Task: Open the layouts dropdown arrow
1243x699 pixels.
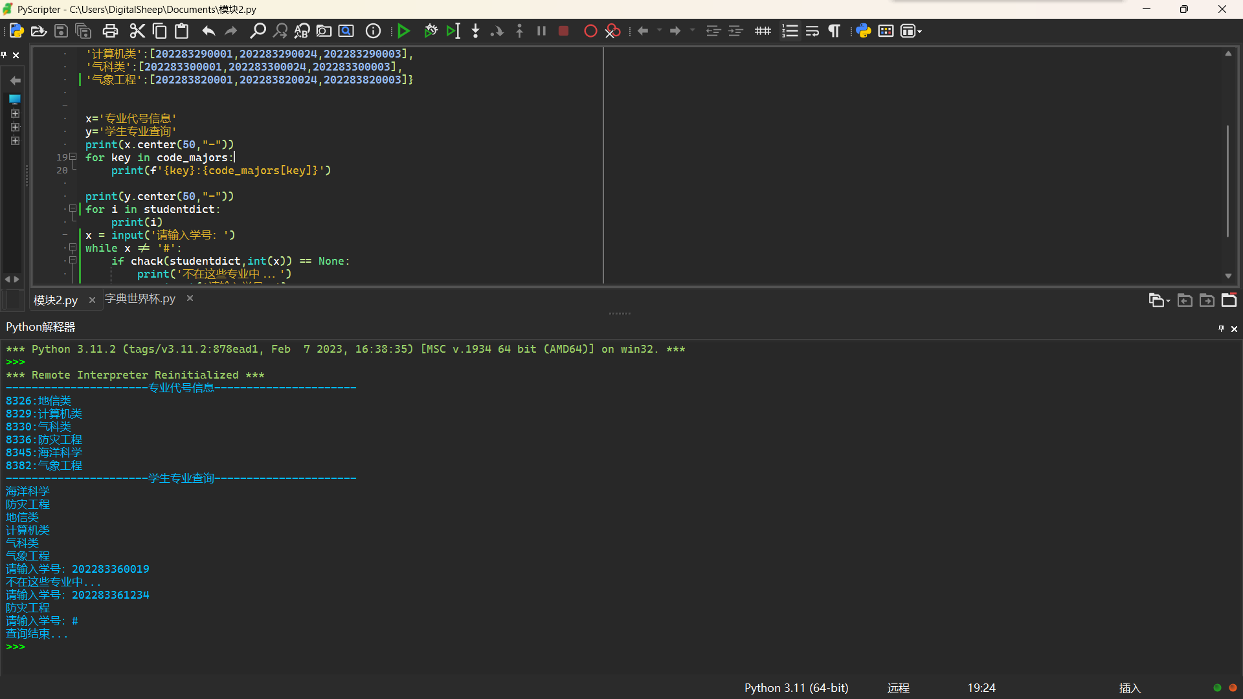Action: [919, 31]
